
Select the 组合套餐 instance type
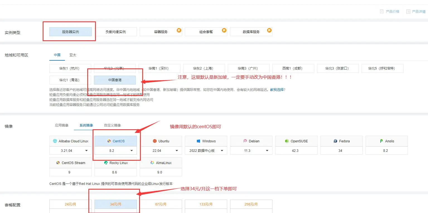point(206,32)
